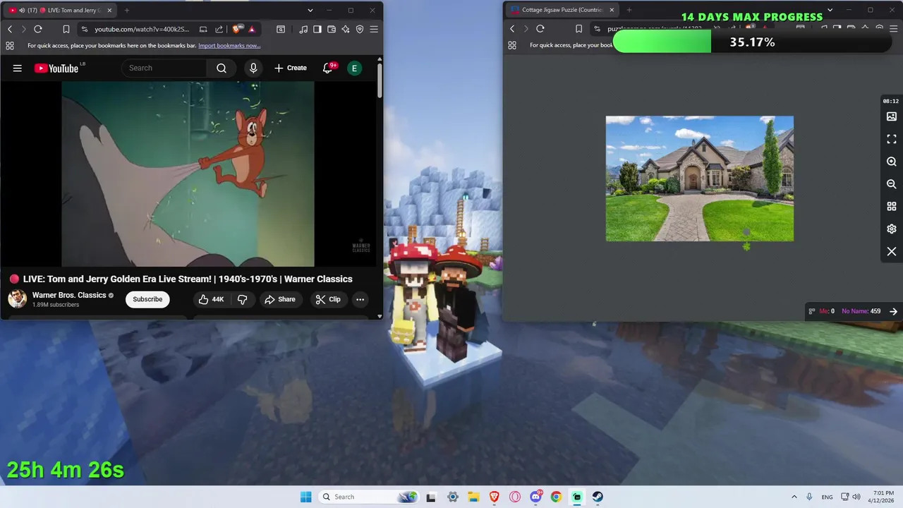This screenshot has height=508, width=903.
Task: Open the YouTube notifications bell
Action: (x=327, y=68)
